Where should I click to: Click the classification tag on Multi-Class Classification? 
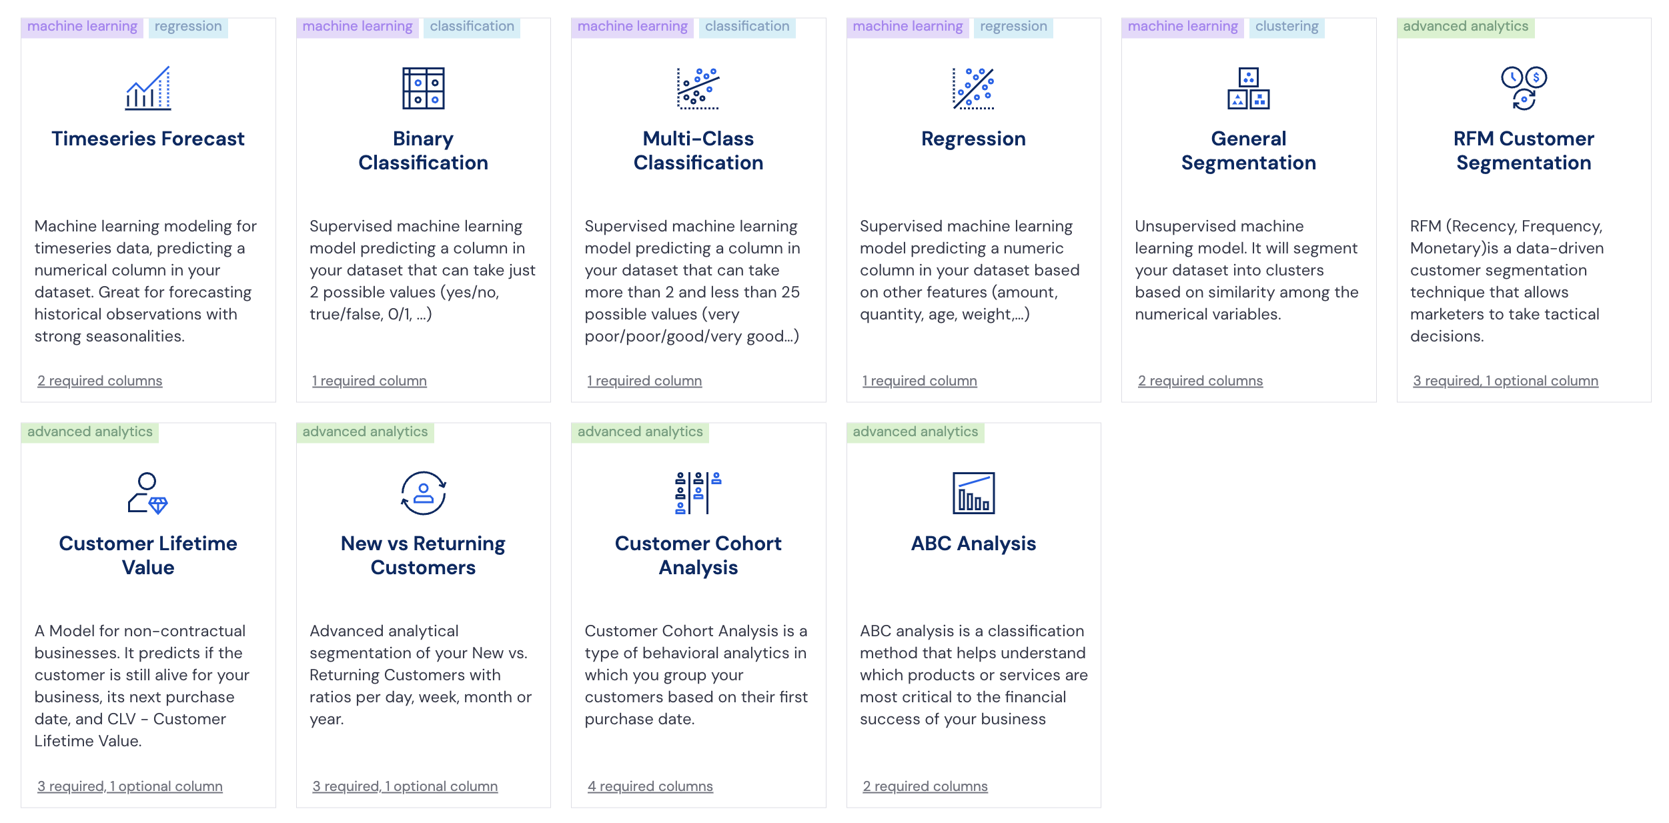(747, 27)
